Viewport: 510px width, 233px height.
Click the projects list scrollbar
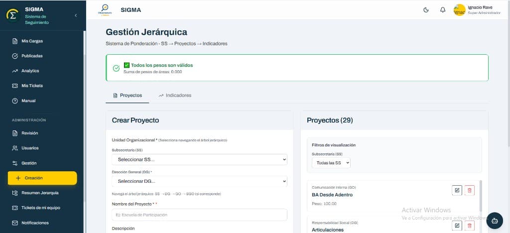[x=481, y=195]
